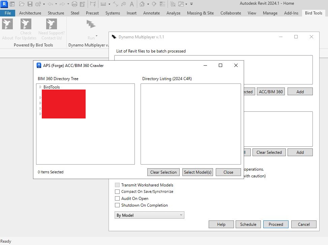Open Customize Quick Access Toolbar arrow

pyautogui.click(x=191, y=4)
